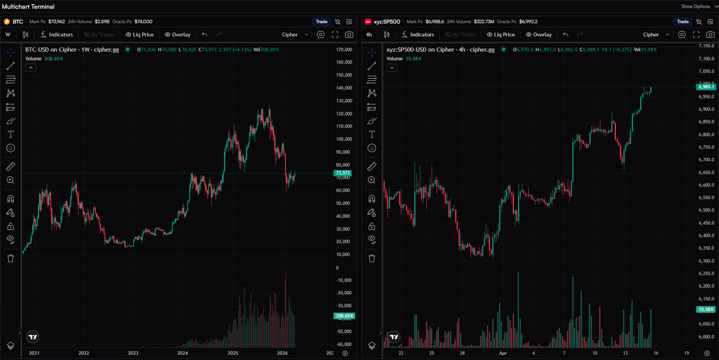The image size is (719, 360).
Task: Open fullscreen mode for the SP500 chart
Action: pos(696,34)
